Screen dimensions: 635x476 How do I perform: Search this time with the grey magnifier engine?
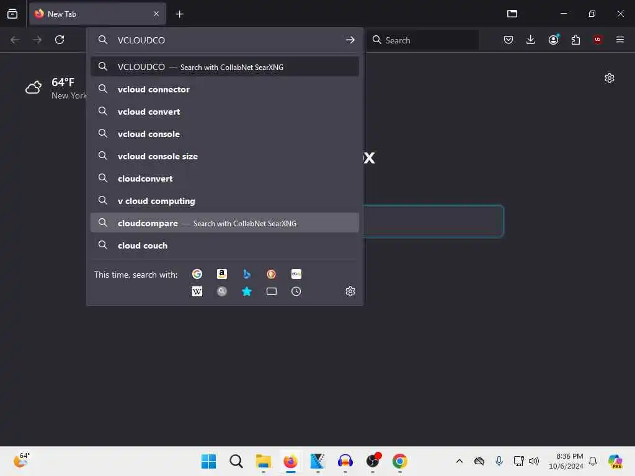click(221, 291)
